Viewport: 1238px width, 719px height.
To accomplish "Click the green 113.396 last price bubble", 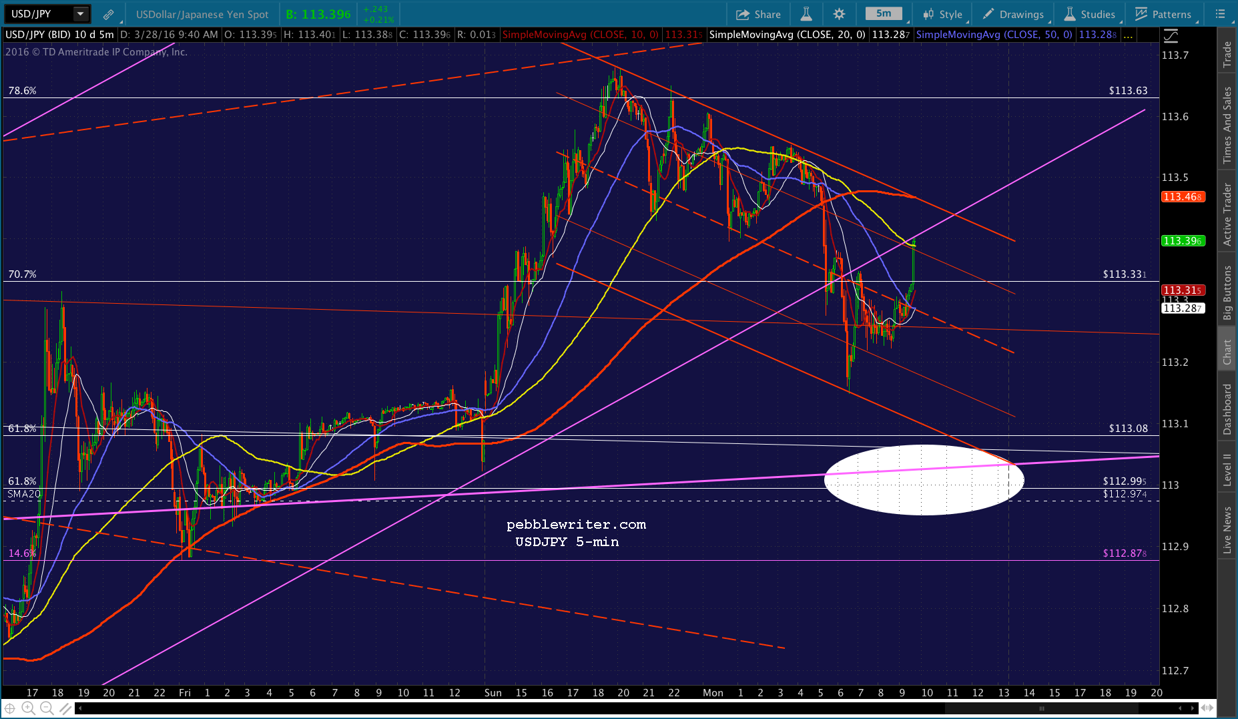I will (1183, 241).
